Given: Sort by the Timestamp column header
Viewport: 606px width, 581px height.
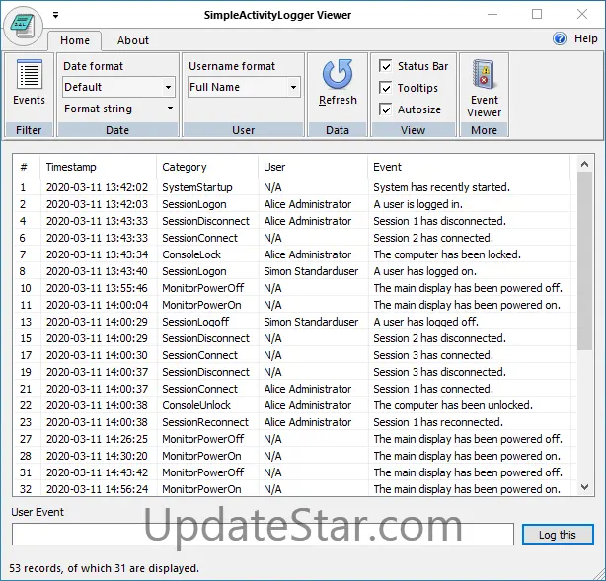Looking at the screenshot, I should pyautogui.click(x=98, y=167).
